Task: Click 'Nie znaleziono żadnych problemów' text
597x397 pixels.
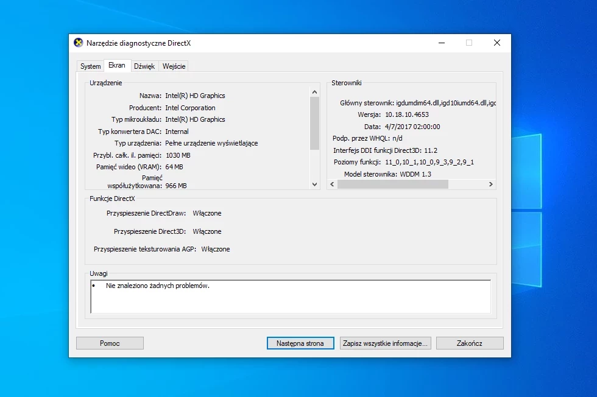Action: (x=158, y=286)
